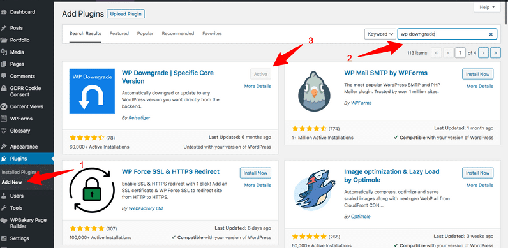Visit the author link Reisetiger

(x=139, y=118)
